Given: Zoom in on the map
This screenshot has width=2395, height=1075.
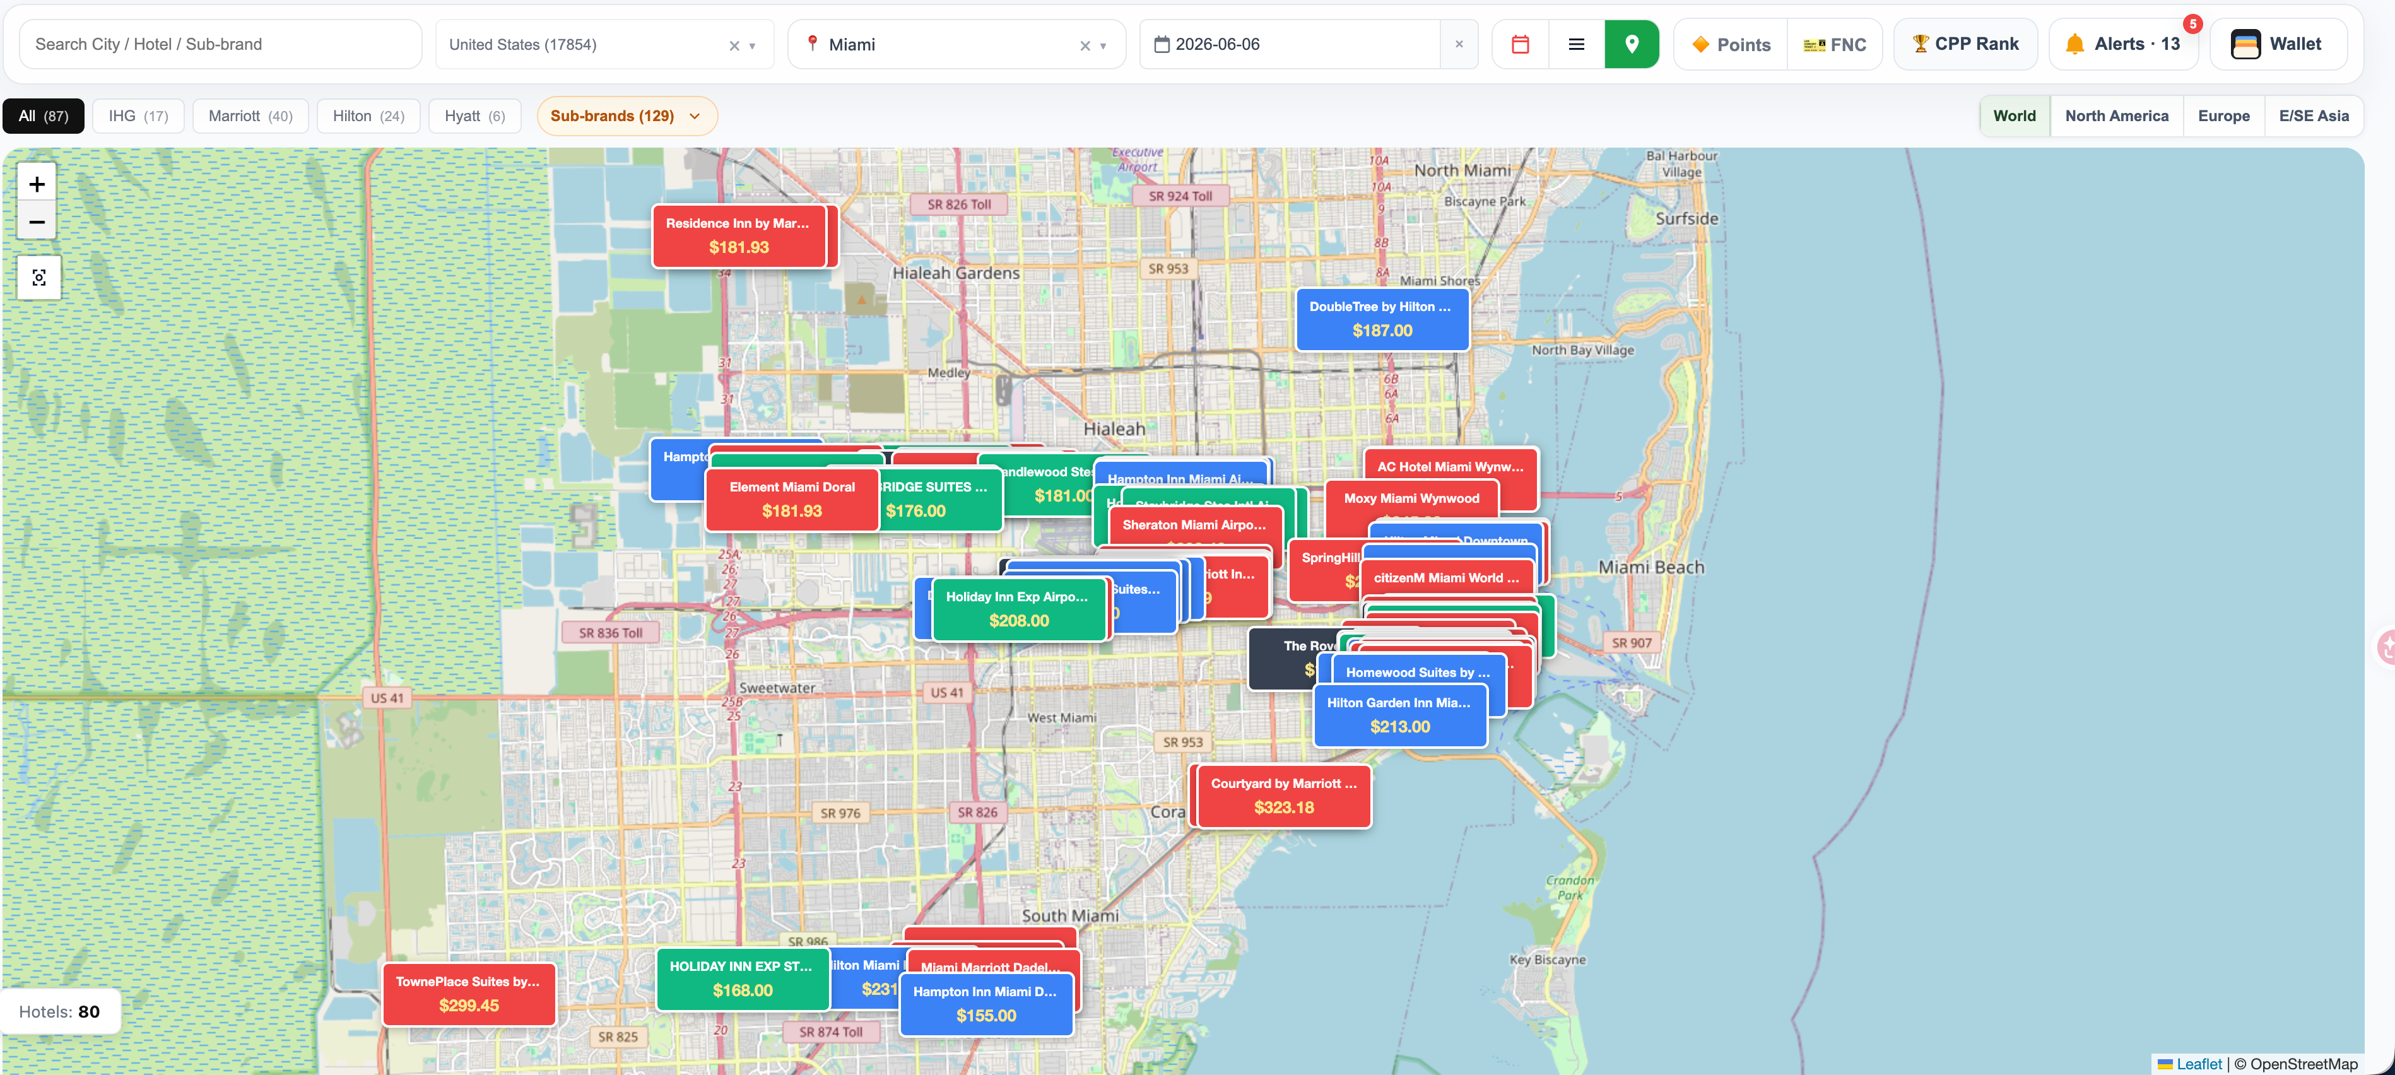Looking at the screenshot, I should 37,184.
